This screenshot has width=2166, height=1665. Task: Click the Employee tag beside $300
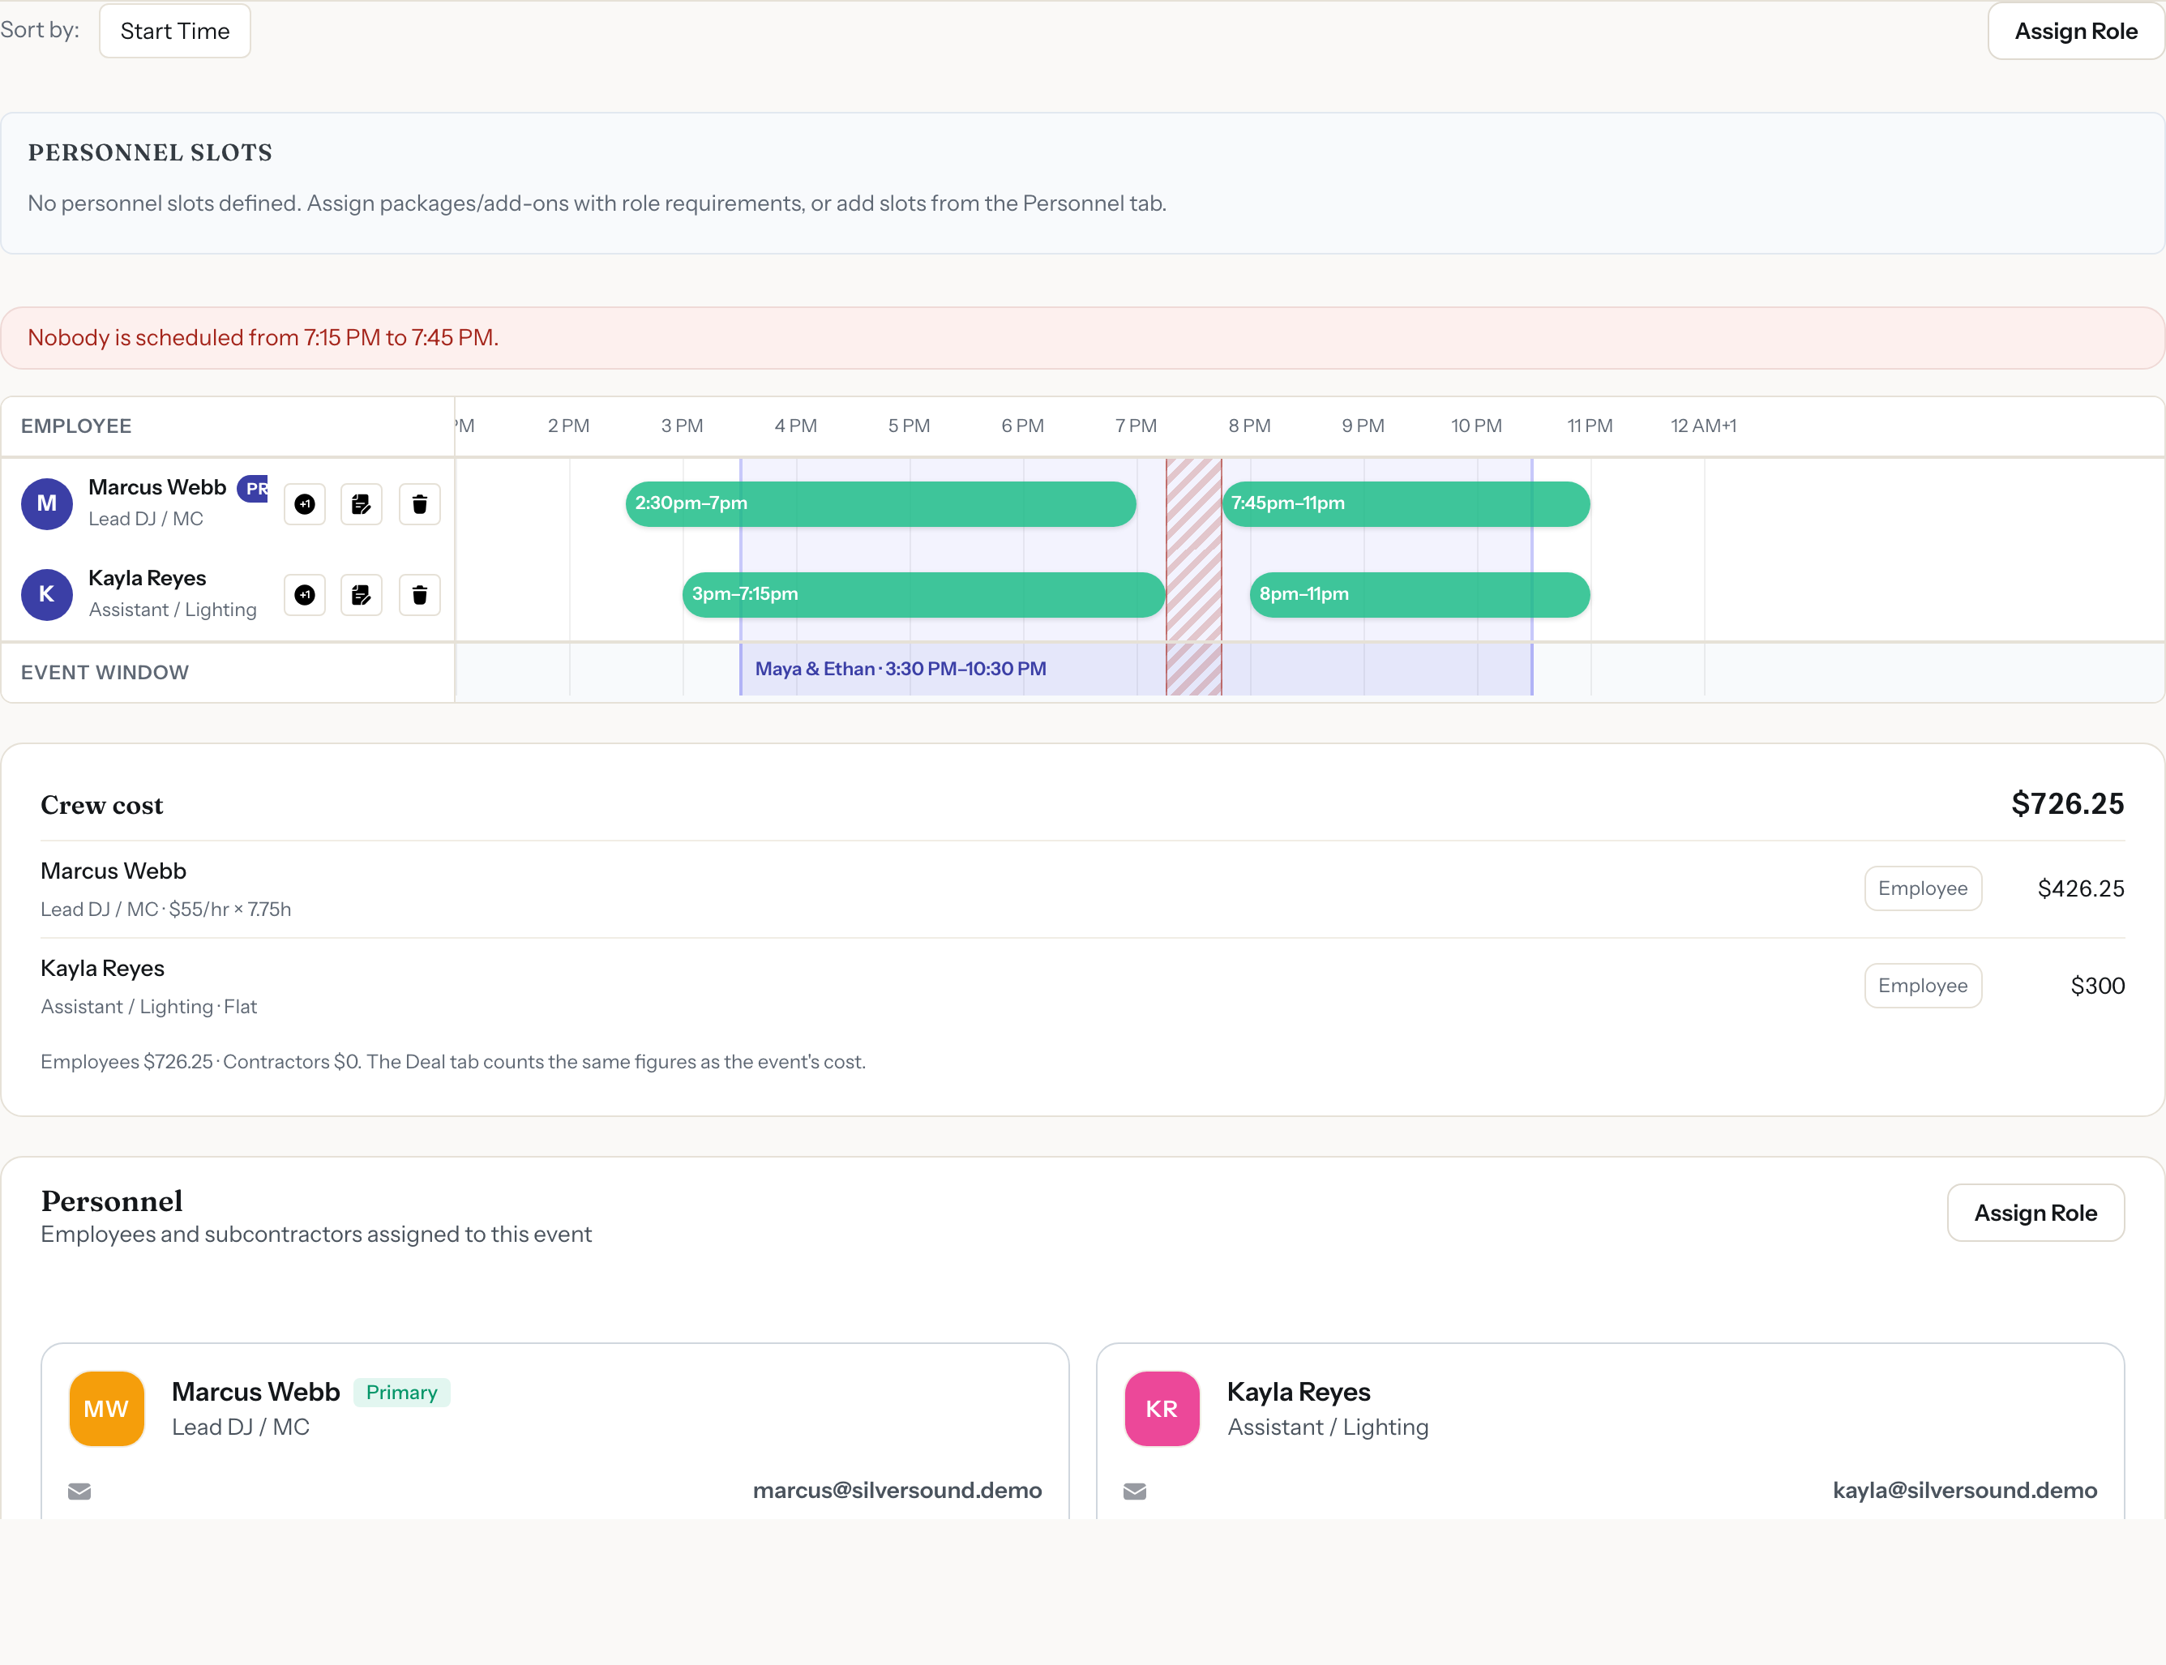(x=1922, y=985)
